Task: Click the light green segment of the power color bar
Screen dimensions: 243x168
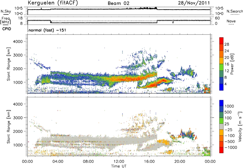Action: point(221,67)
